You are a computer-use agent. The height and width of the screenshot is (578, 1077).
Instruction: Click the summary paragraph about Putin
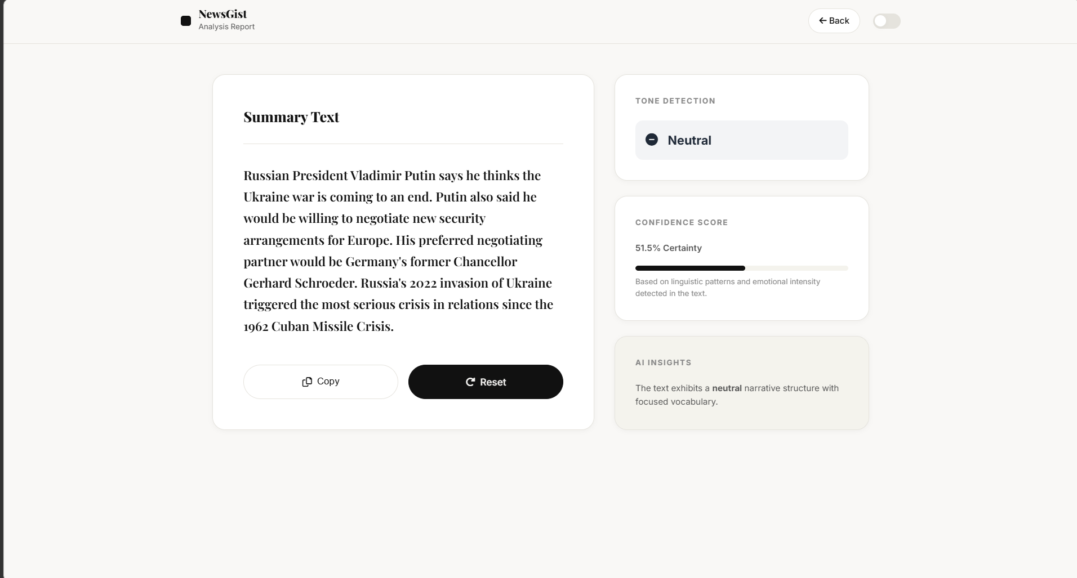pos(399,250)
